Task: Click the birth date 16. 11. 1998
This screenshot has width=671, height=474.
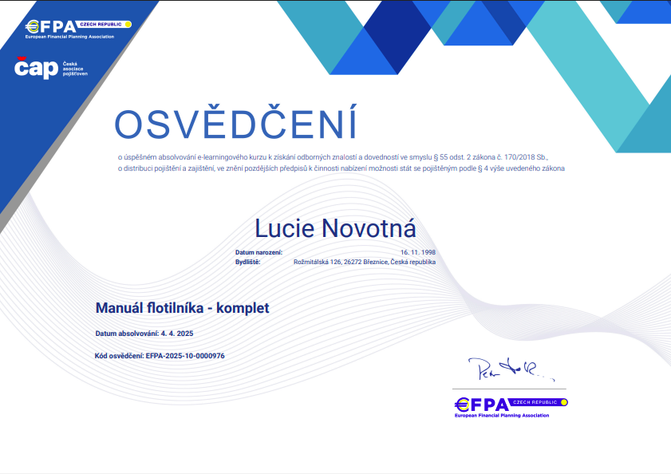Action: click(417, 253)
